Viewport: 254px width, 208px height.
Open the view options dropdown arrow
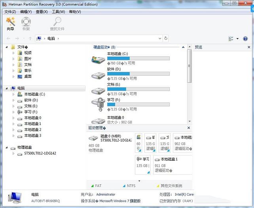(x=237, y=39)
